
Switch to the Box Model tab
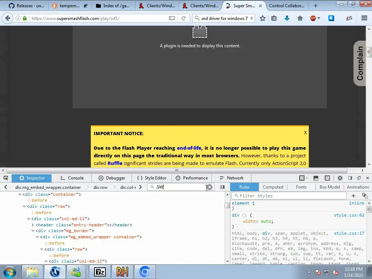pyautogui.click(x=330, y=187)
